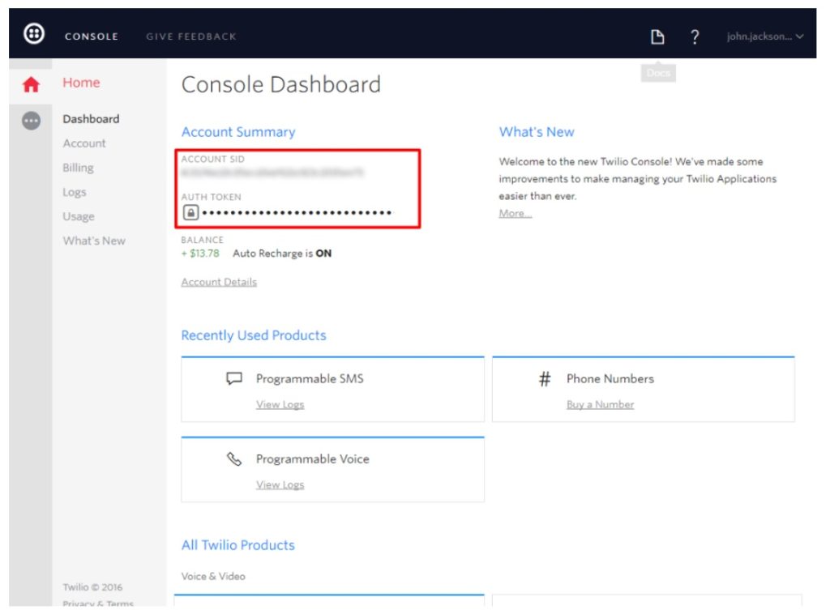Open Logs in the sidebar
Image resolution: width=830 pixels, height=610 pixels.
(x=74, y=192)
